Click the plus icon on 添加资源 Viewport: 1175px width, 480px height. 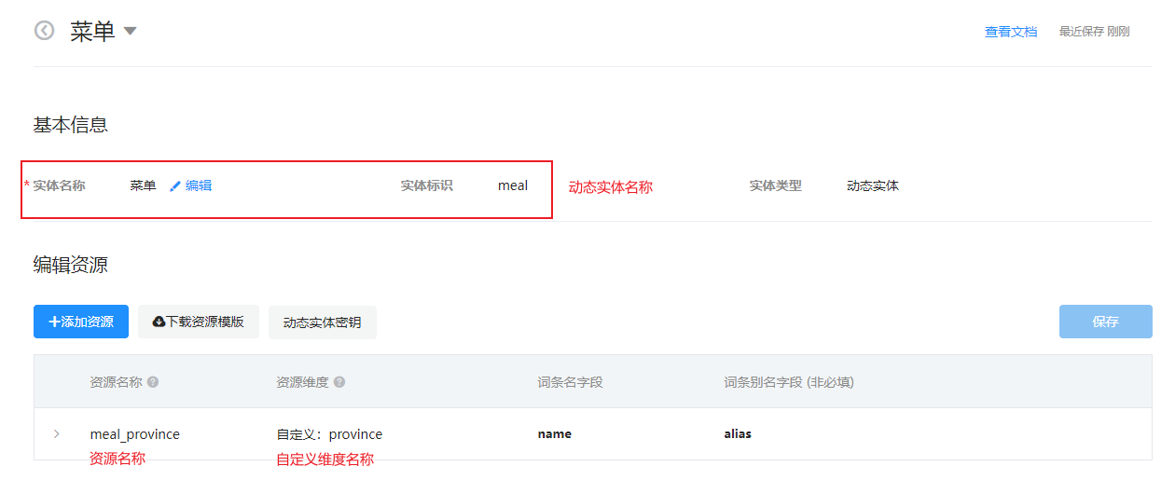tap(54, 322)
